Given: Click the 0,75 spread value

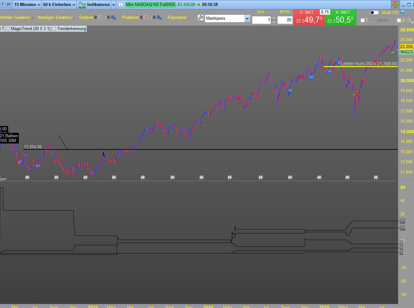Looking at the screenshot, I should 325,12.
